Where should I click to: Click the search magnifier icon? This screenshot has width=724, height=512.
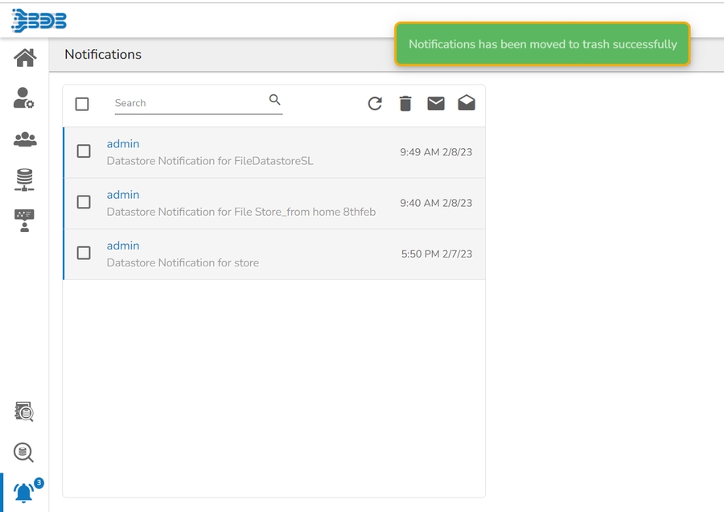tap(275, 99)
